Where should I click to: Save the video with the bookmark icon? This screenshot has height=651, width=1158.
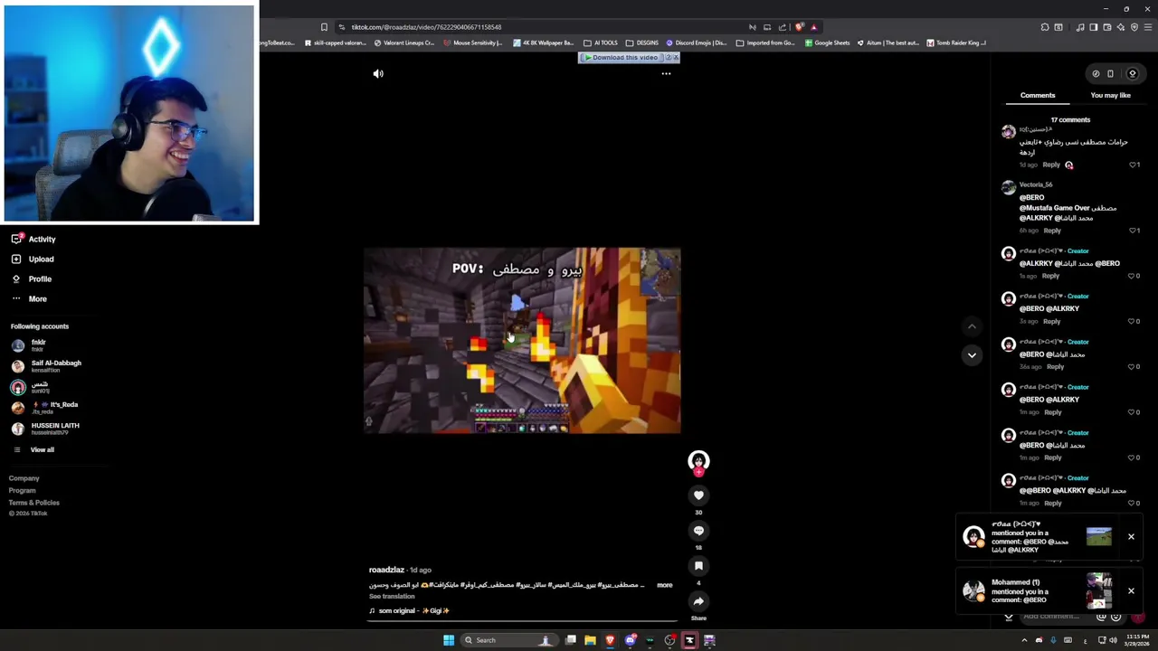pos(698,566)
